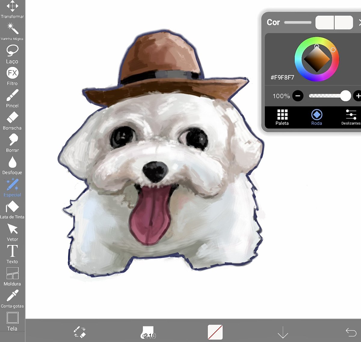
Task: Open the FX Filtro tool
Action: pyautogui.click(x=12, y=76)
